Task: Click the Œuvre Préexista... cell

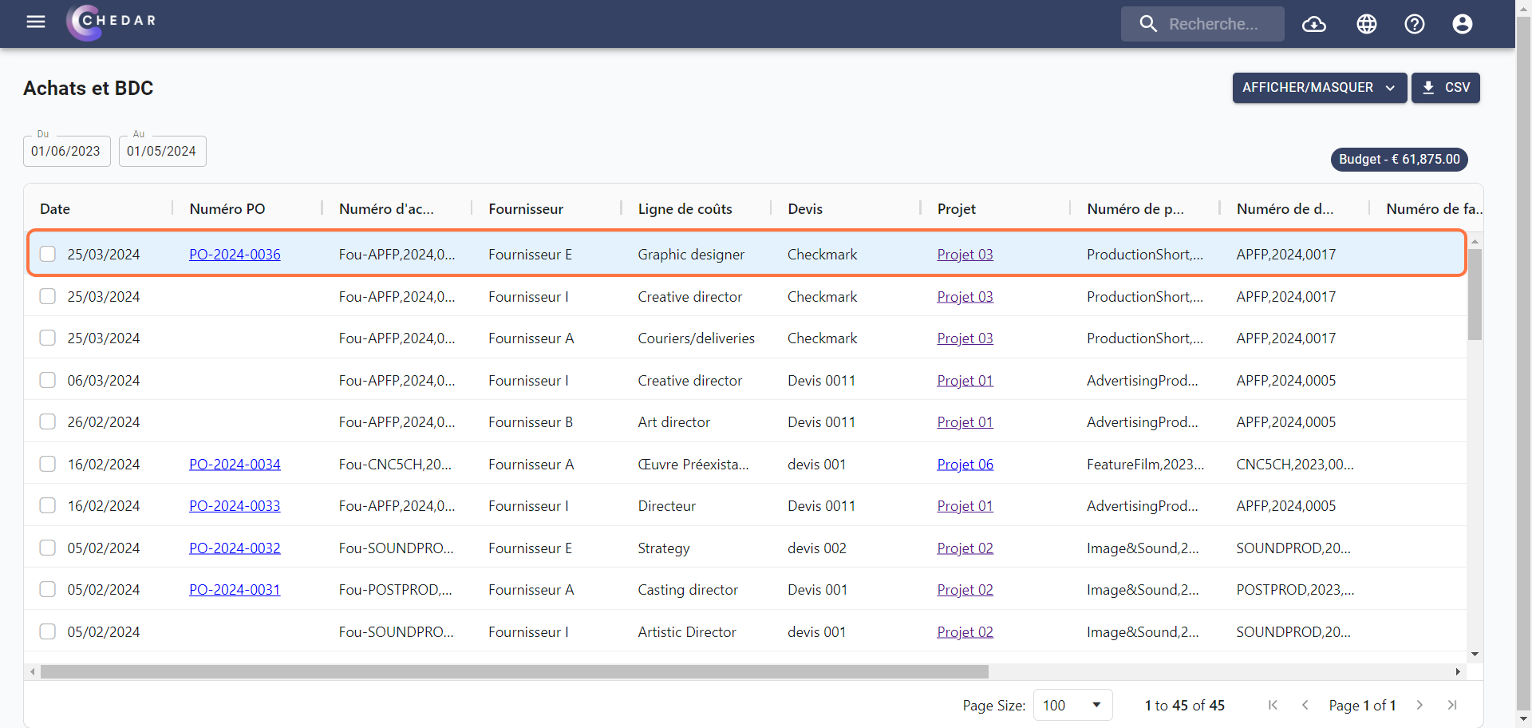Action: click(x=693, y=464)
